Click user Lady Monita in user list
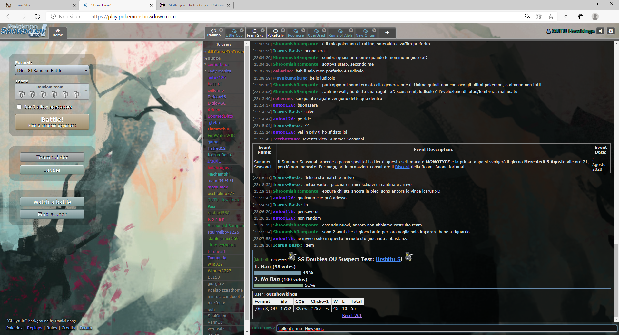The width and height of the screenshot is (619, 335). pyautogui.click(x=219, y=71)
